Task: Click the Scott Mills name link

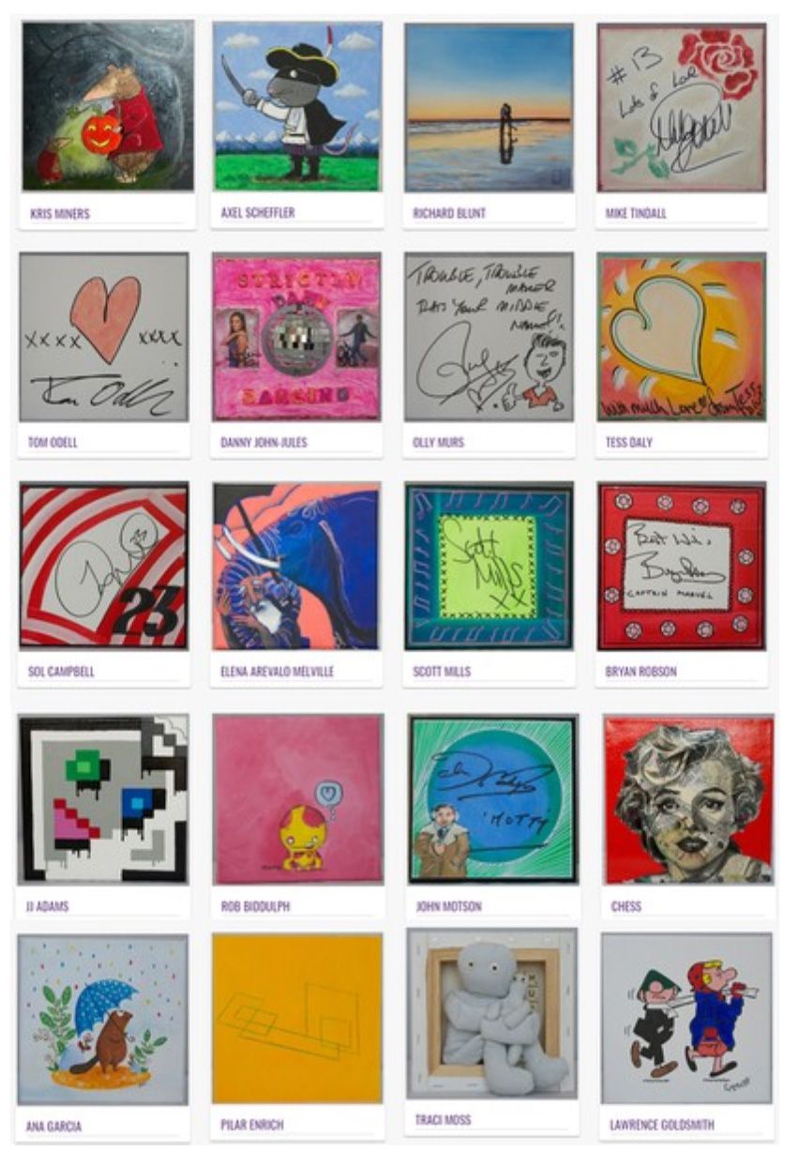Action: pyautogui.click(x=442, y=672)
